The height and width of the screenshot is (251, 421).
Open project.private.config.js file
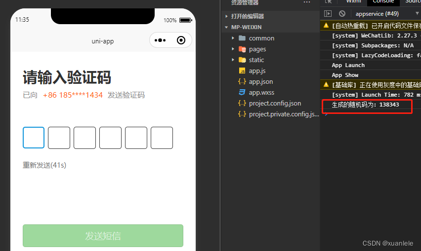click(284, 114)
